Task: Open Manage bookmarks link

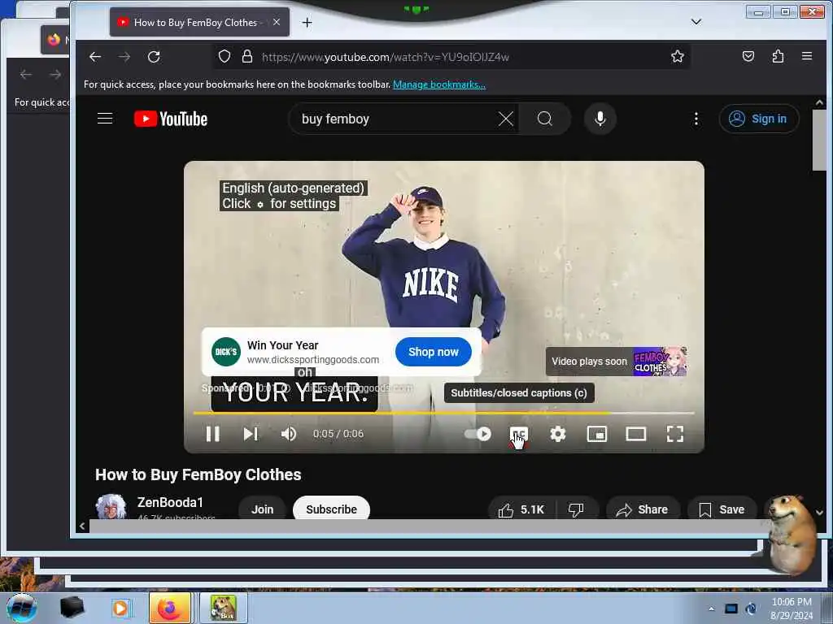Action: pos(438,84)
